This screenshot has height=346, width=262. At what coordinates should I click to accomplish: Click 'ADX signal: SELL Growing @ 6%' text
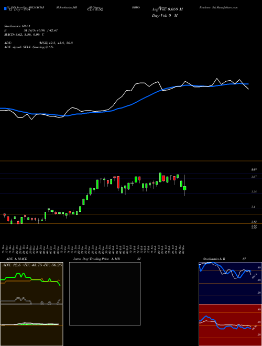(x=29, y=47)
